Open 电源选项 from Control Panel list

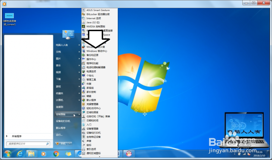pyautogui.click(x=92, y=71)
